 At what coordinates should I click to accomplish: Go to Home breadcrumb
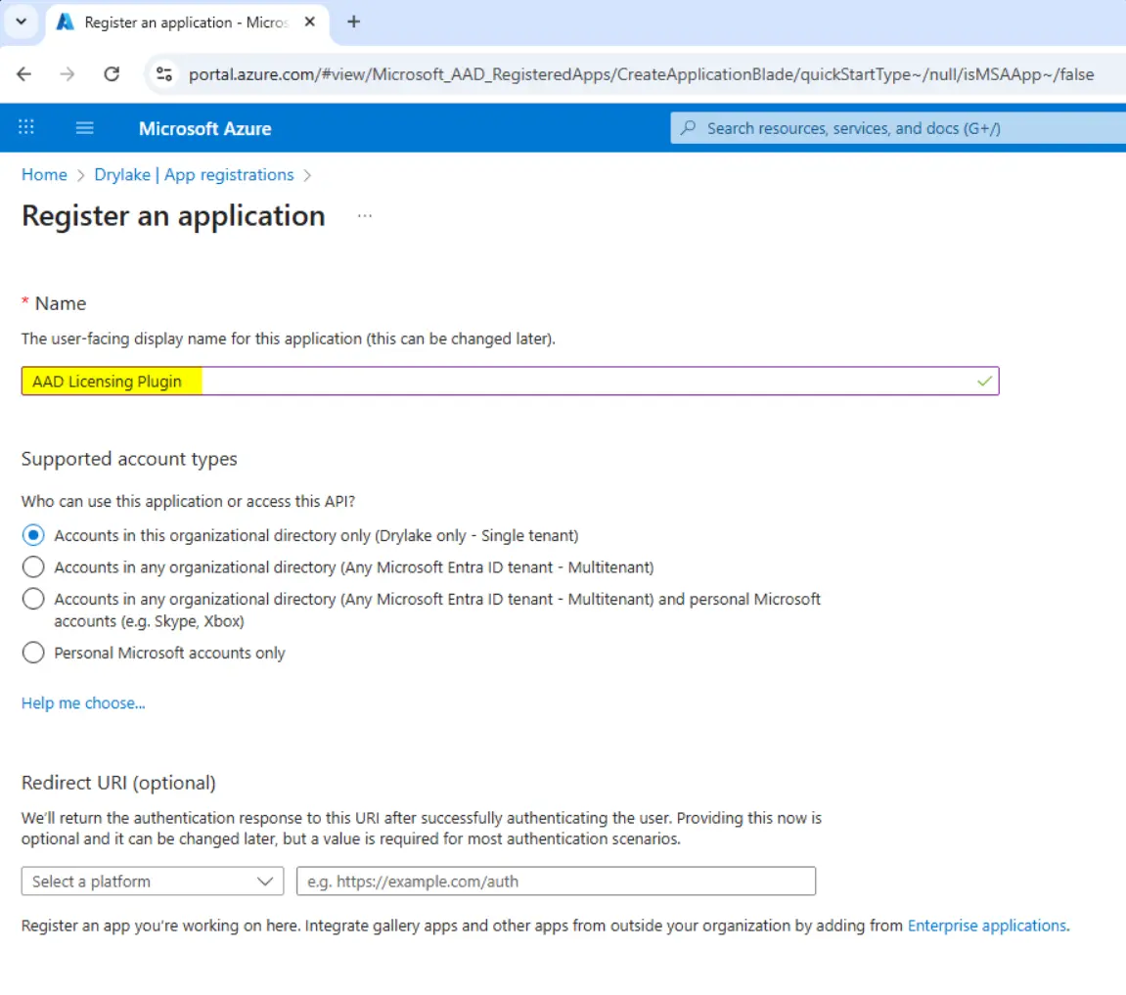(44, 174)
